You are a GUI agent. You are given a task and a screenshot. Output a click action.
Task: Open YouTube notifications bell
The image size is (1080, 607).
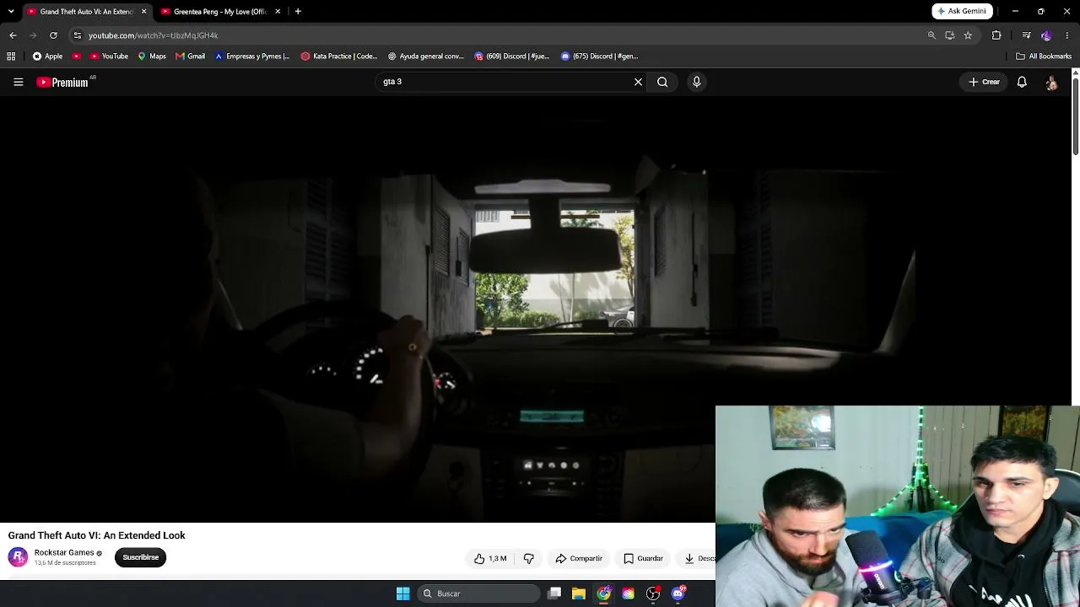(1022, 82)
